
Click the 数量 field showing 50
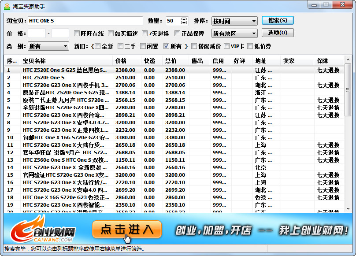pyautogui.click(x=174, y=21)
